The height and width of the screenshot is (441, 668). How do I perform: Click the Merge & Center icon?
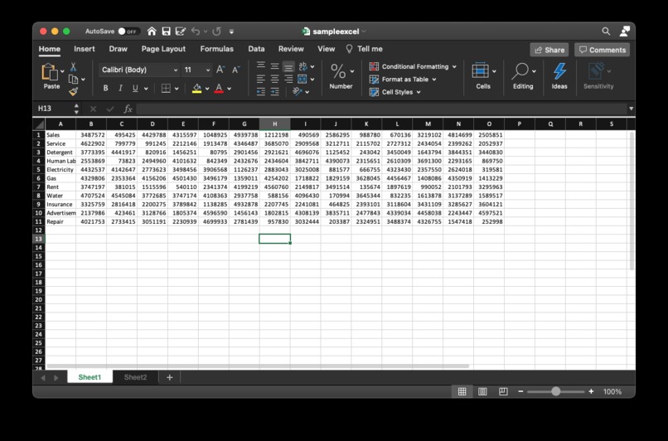point(303,79)
